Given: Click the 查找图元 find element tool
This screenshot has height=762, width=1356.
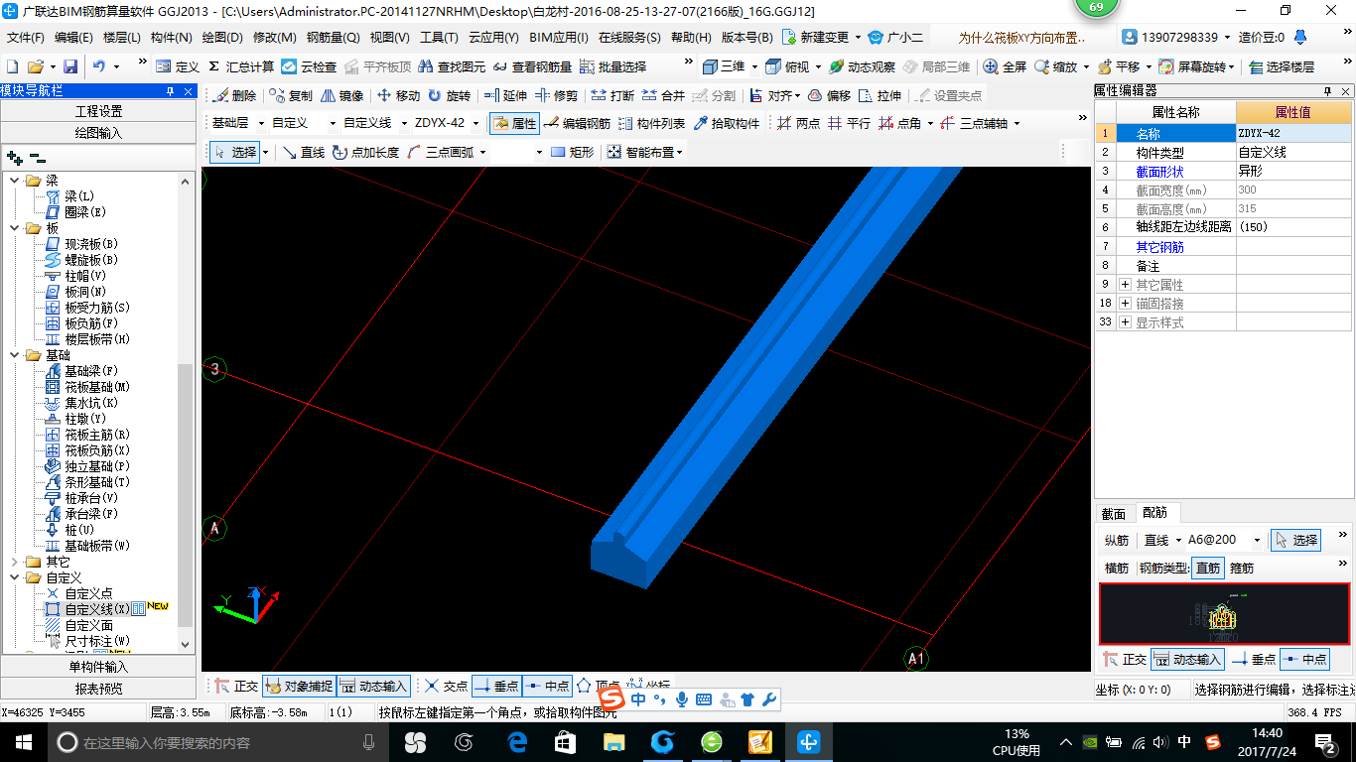Looking at the screenshot, I should 452,66.
